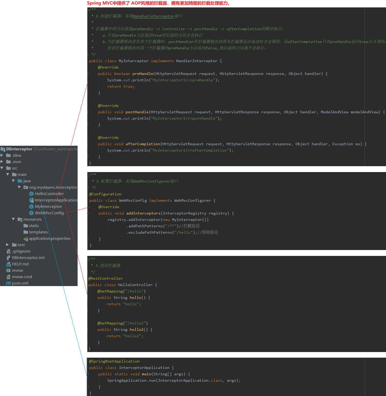Select the templates folder in the tree

38,232
